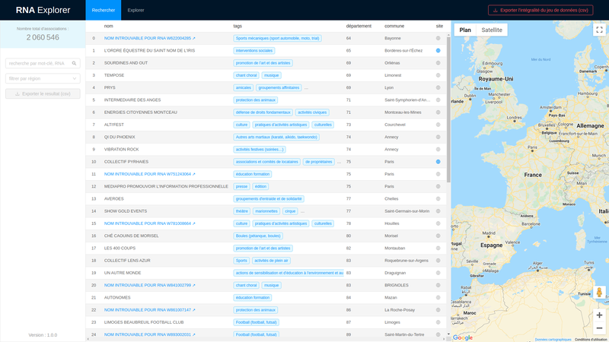Select the Street View pegman
The height and width of the screenshot is (342, 609).
click(x=599, y=293)
